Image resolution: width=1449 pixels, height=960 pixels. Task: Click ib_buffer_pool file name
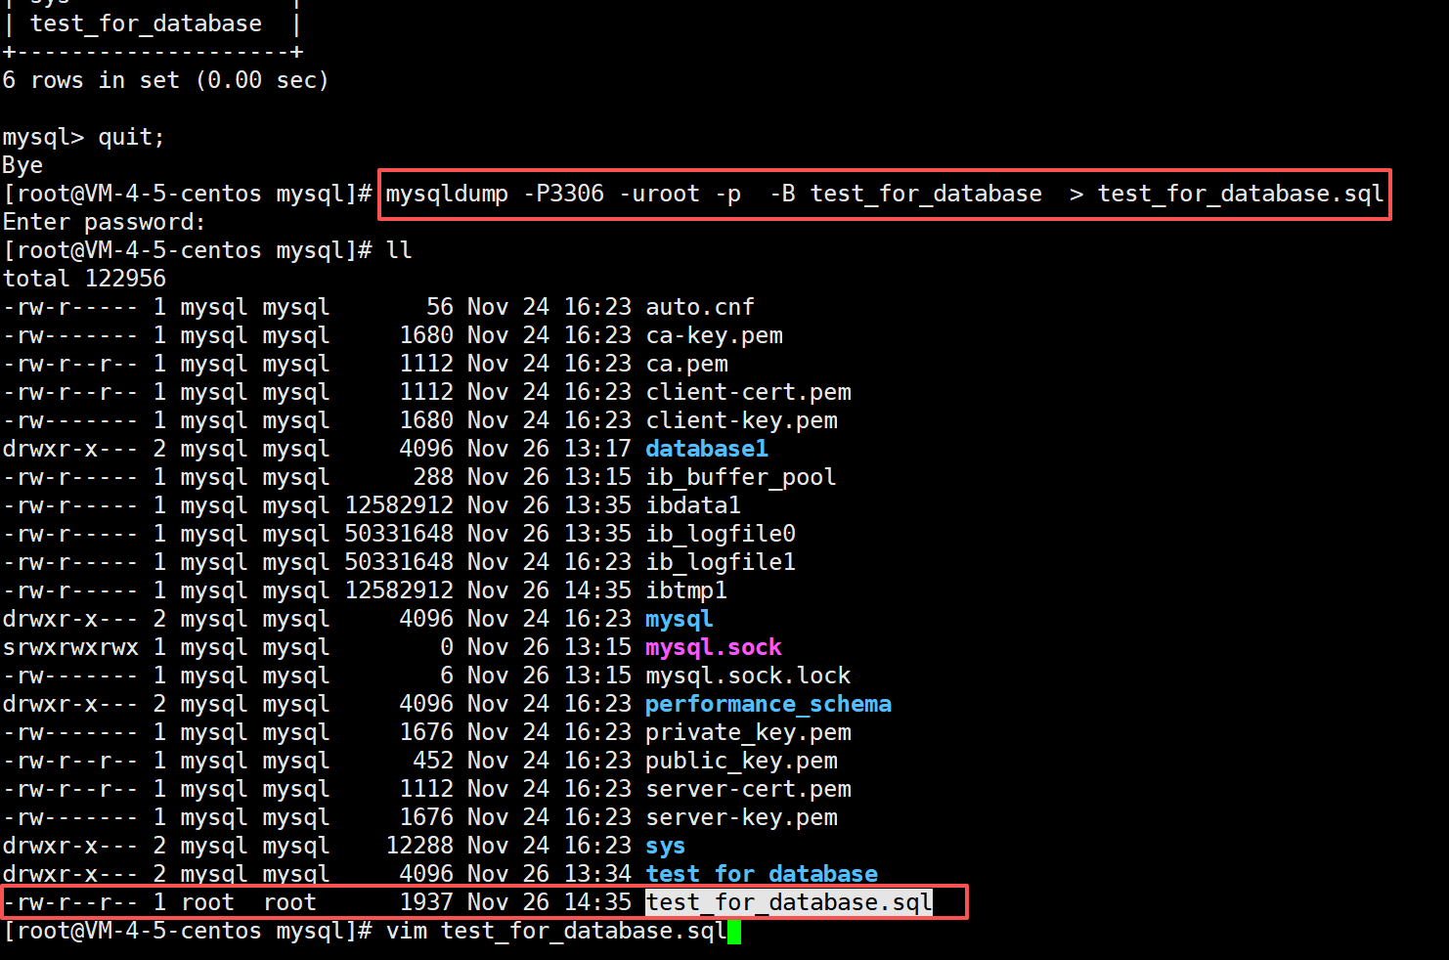741,477
